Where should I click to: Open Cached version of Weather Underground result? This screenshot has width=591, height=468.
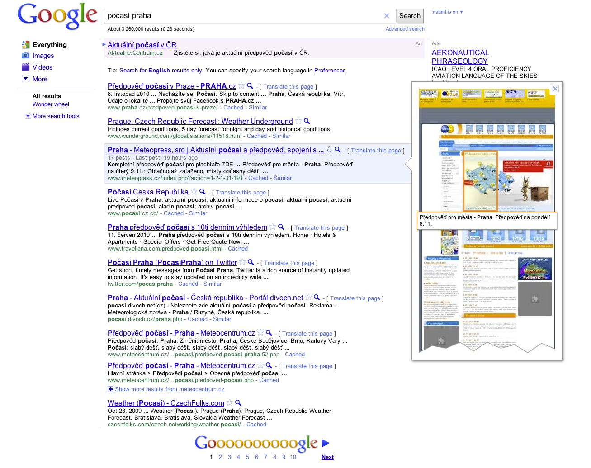pyautogui.click(x=257, y=136)
